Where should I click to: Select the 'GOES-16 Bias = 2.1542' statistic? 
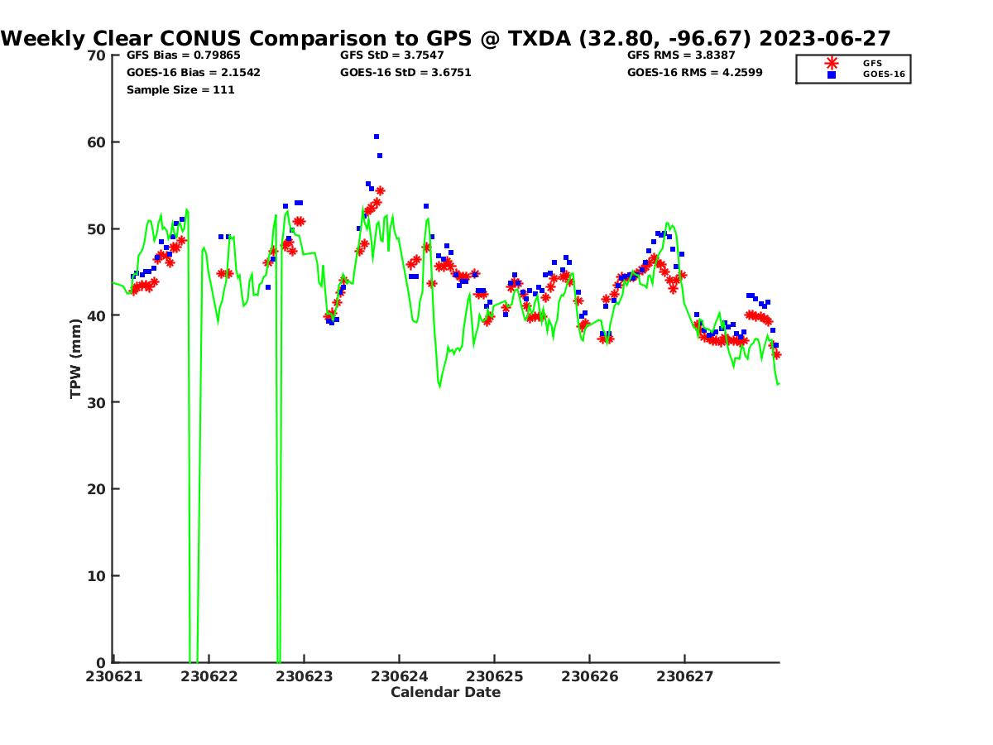[194, 73]
